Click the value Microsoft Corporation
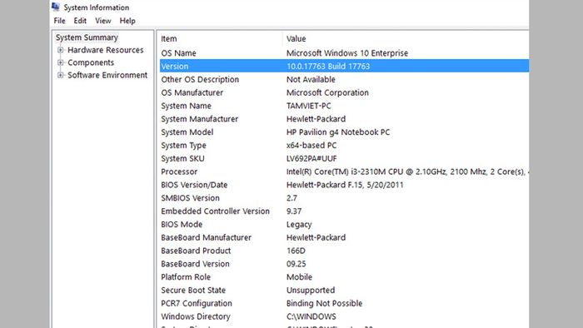This screenshot has width=583, height=328. [327, 92]
